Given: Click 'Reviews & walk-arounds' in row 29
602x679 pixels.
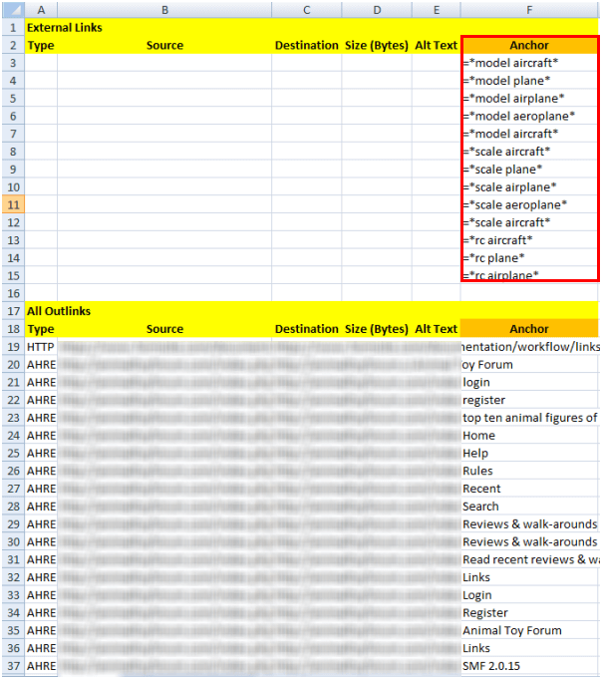Looking at the screenshot, I should [x=529, y=524].
